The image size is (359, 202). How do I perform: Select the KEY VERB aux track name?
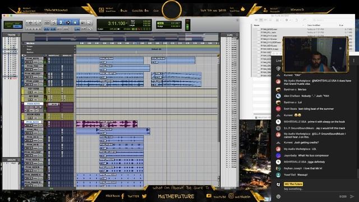pyautogui.click(x=34, y=89)
